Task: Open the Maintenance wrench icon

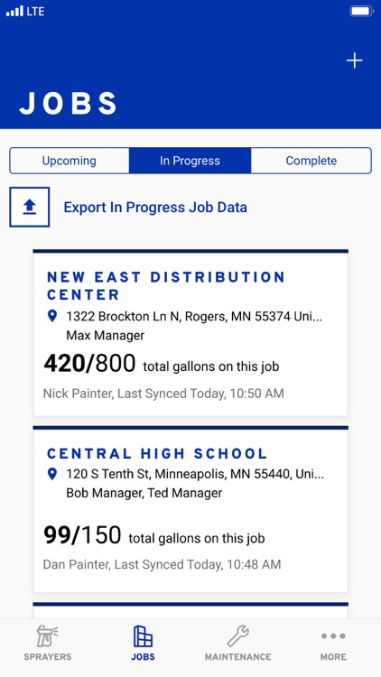Action: pos(238,636)
